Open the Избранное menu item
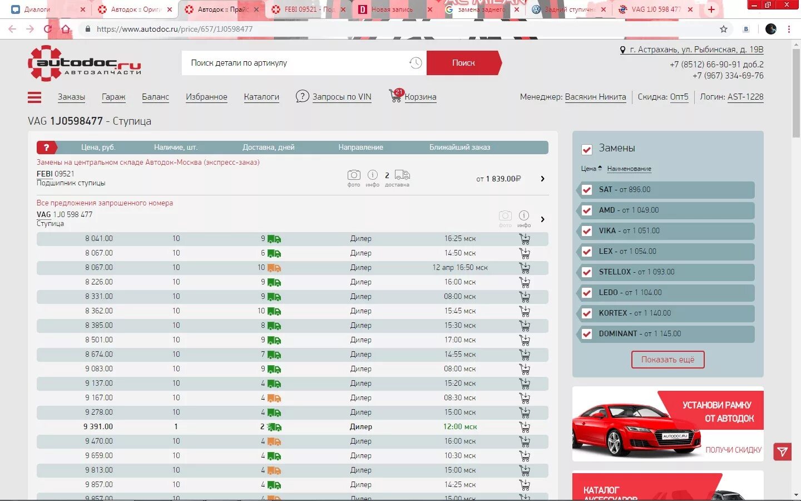The width and height of the screenshot is (801, 501). click(206, 97)
